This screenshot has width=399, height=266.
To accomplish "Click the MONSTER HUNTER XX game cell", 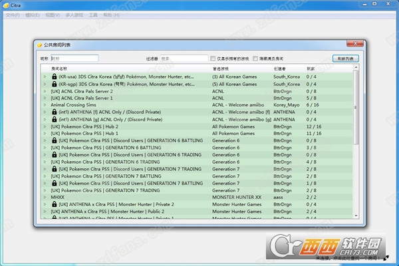I will coord(237,197).
